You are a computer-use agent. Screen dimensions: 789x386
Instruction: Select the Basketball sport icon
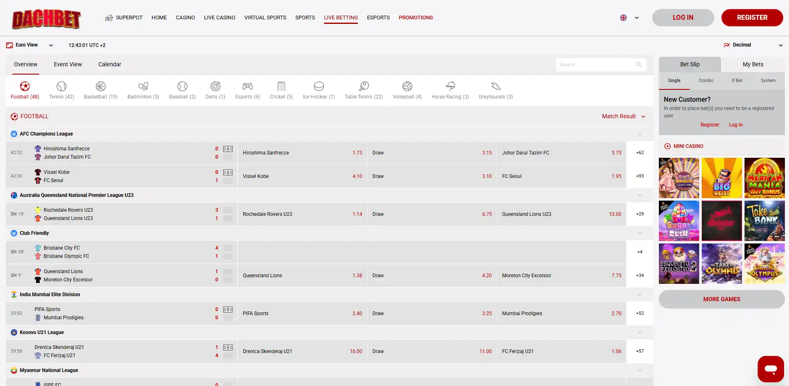(100, 86)
